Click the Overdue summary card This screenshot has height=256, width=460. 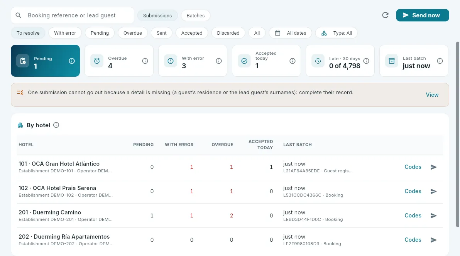point(119,61)
